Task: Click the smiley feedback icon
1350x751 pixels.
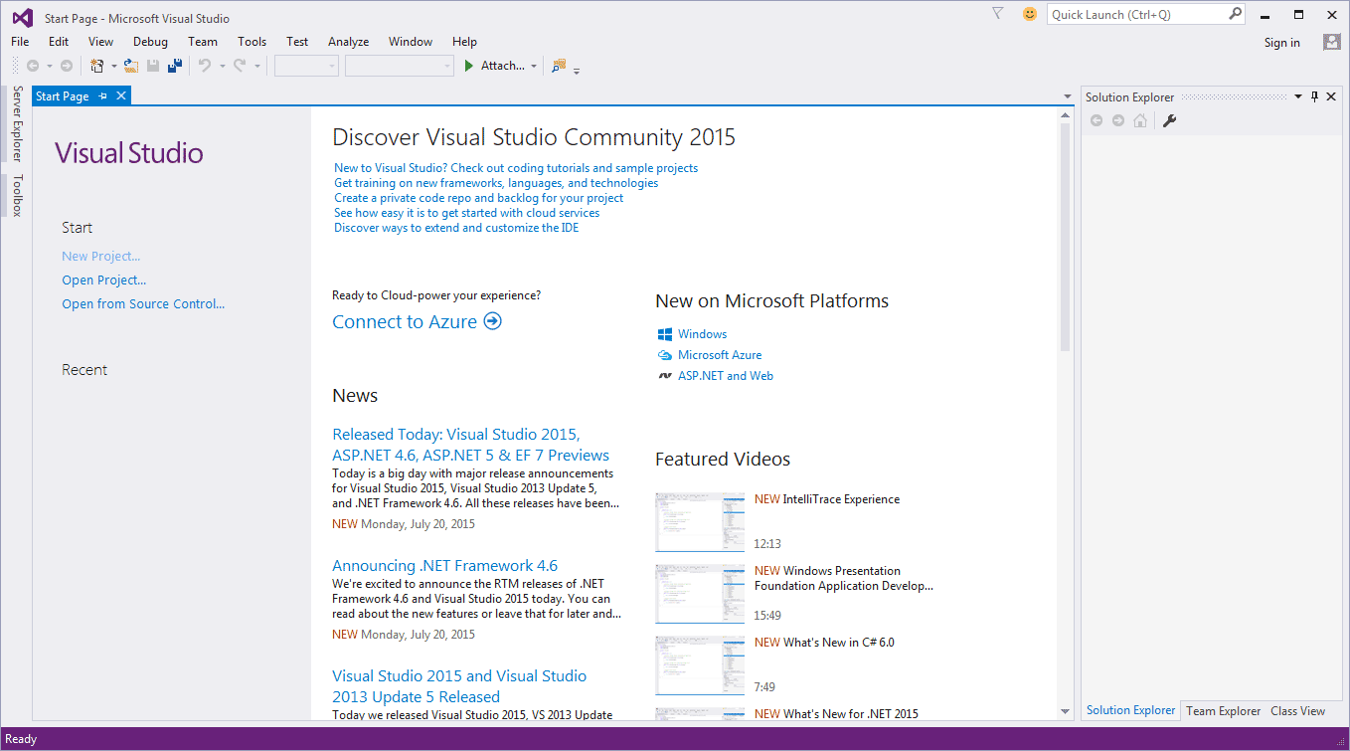Action: (x=1029, y=14)
